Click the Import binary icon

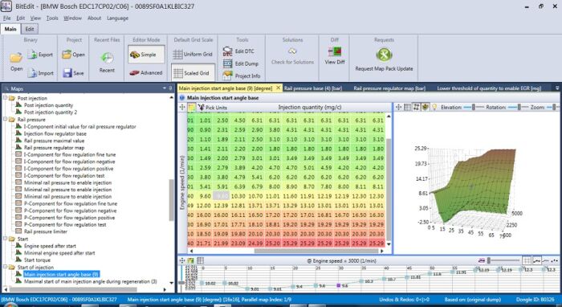32,73
